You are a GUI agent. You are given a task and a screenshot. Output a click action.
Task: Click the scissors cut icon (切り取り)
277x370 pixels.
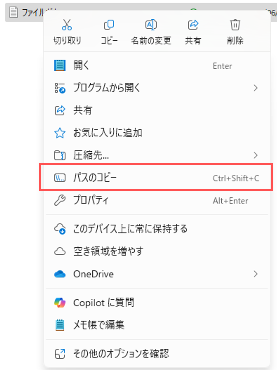(67, 25)
